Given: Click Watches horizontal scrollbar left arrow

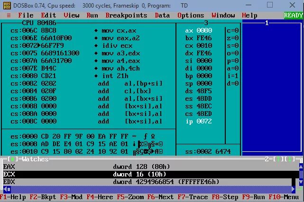Looking at the screenshot, I should [5, 189].
